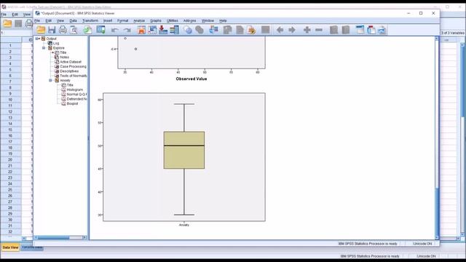Click the Open folder icon in Viewer toolbar

click(41, 30)
